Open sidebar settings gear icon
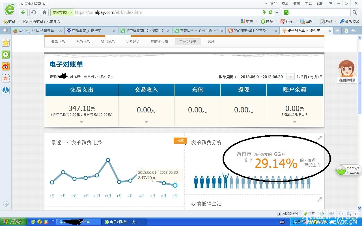The width and height of the screenshot is (362, 226). 6,204
